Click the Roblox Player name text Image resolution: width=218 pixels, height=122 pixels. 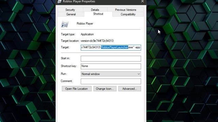coord(85,23)
